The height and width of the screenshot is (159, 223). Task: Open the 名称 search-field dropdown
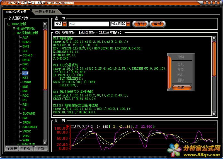point(65,24)
